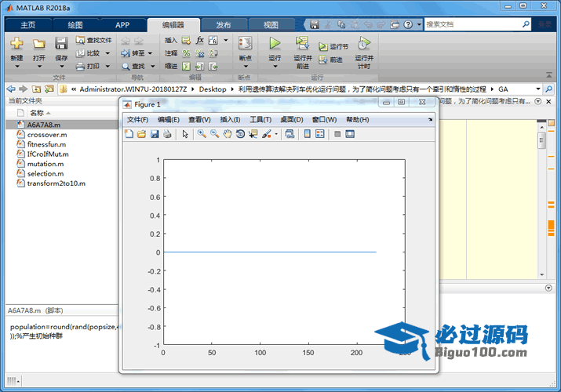Click Insert Legend icon in Figure

[x=320, y=134]
